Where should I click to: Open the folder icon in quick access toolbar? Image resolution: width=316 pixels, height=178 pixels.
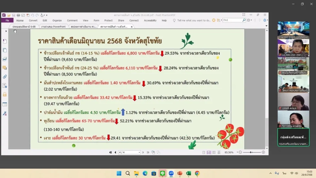point(9,15)
